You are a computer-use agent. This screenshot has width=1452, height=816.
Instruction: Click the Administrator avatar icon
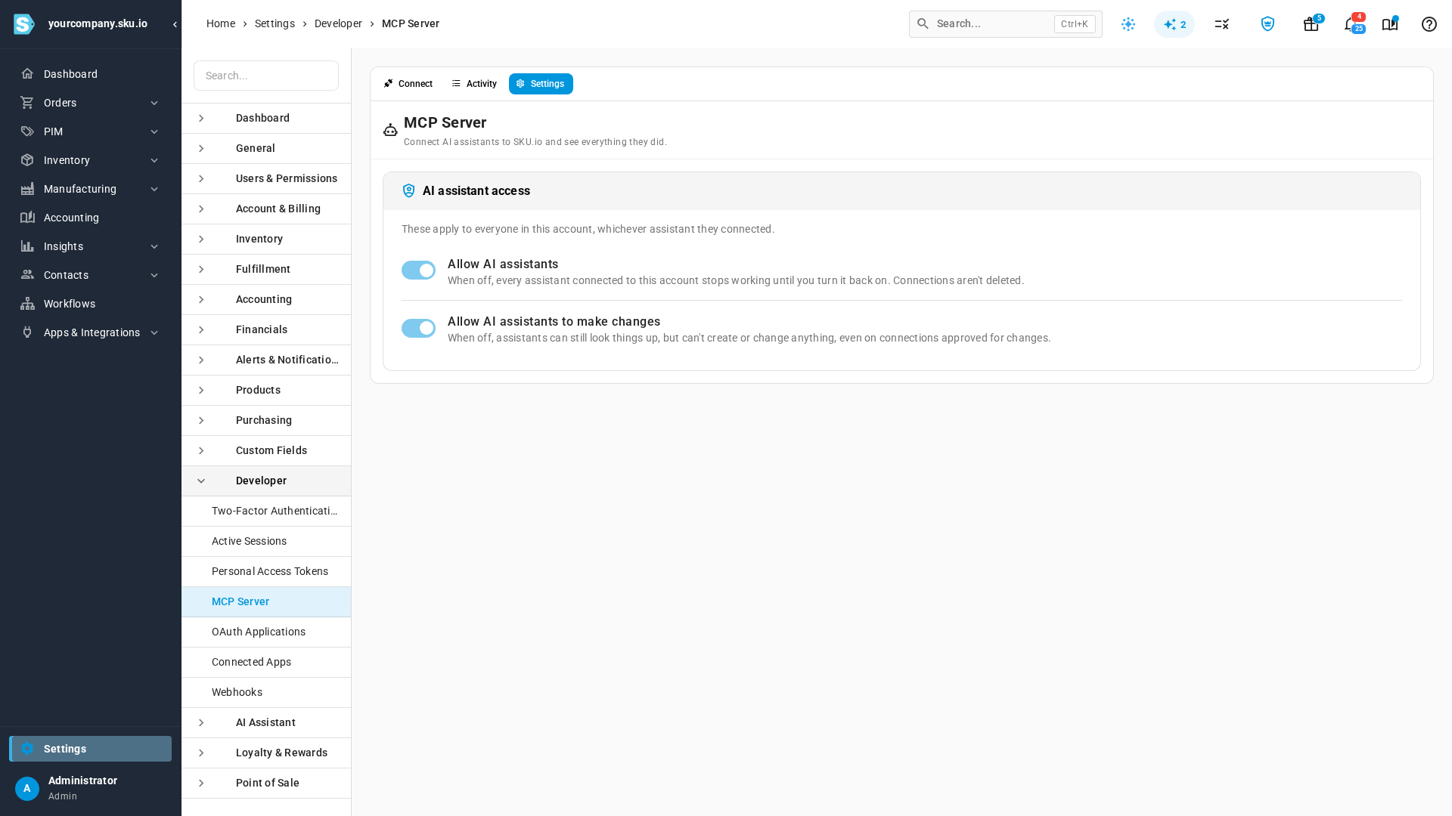(x=27, y=789)
